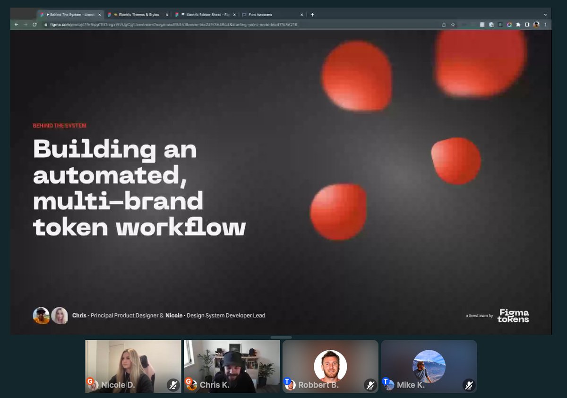Click Nicole's avatar on the slide footer
Image resolution: width=567 pixels, height=398 pixels.
click(60, 315)
